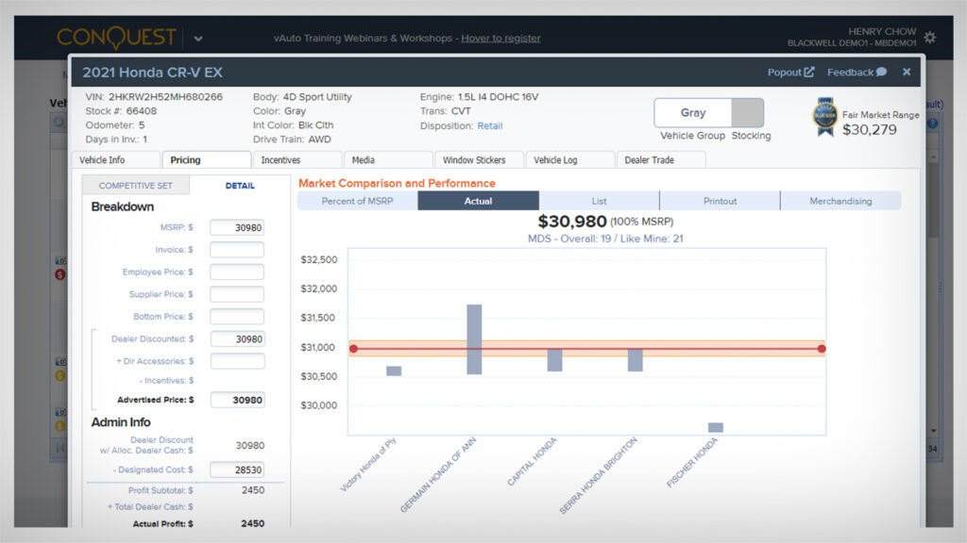Click the Popout external link icon
Screen dimensions: 967x543
point(809,72)
